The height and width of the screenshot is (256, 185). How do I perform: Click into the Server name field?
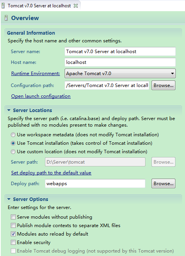(x=120, y=52)
